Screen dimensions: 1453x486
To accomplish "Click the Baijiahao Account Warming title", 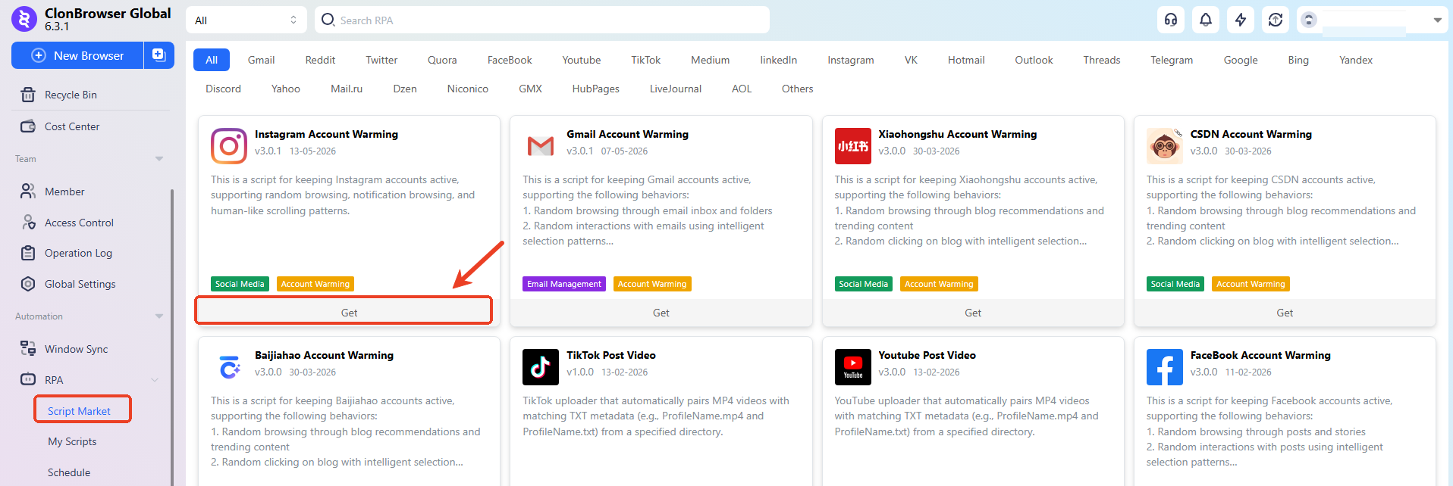I will 324,355.
